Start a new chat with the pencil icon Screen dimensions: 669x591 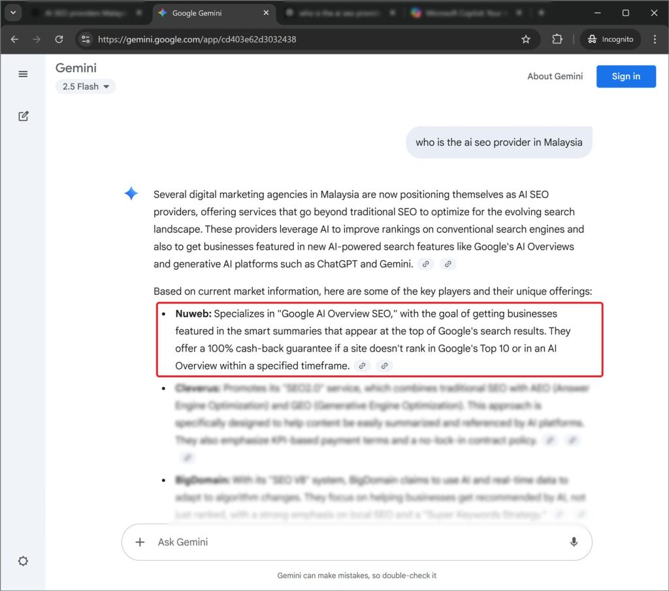click(23, 116)
